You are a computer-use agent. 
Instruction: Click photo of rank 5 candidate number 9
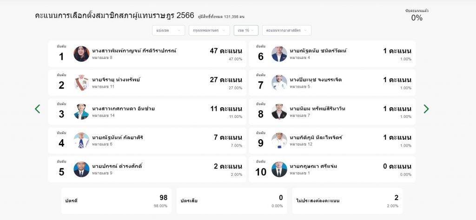click(x=81, y=169)
